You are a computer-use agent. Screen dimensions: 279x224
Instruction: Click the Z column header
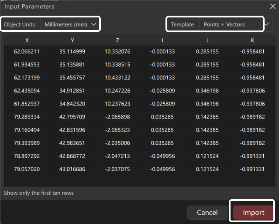(117, 41)
